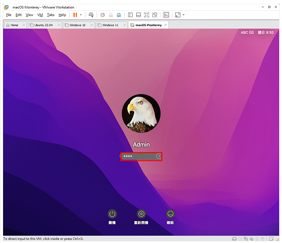Close the Ubuntu 22.04 tab

[59, 25]
